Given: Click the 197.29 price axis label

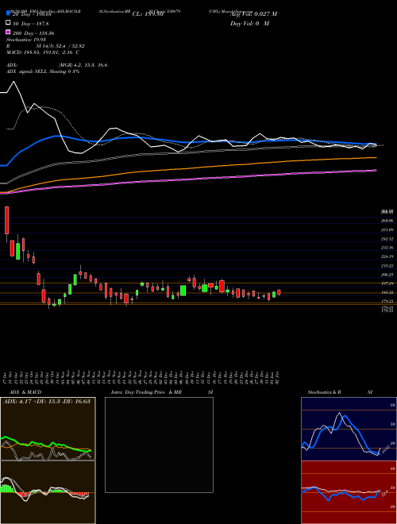Looking at the screenshot, I should 387,283.
